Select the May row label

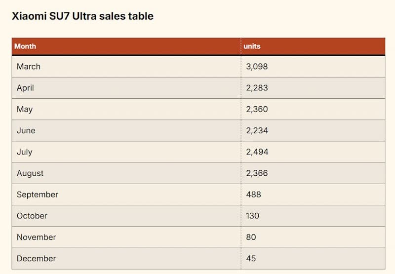click(x=25, y=109)
